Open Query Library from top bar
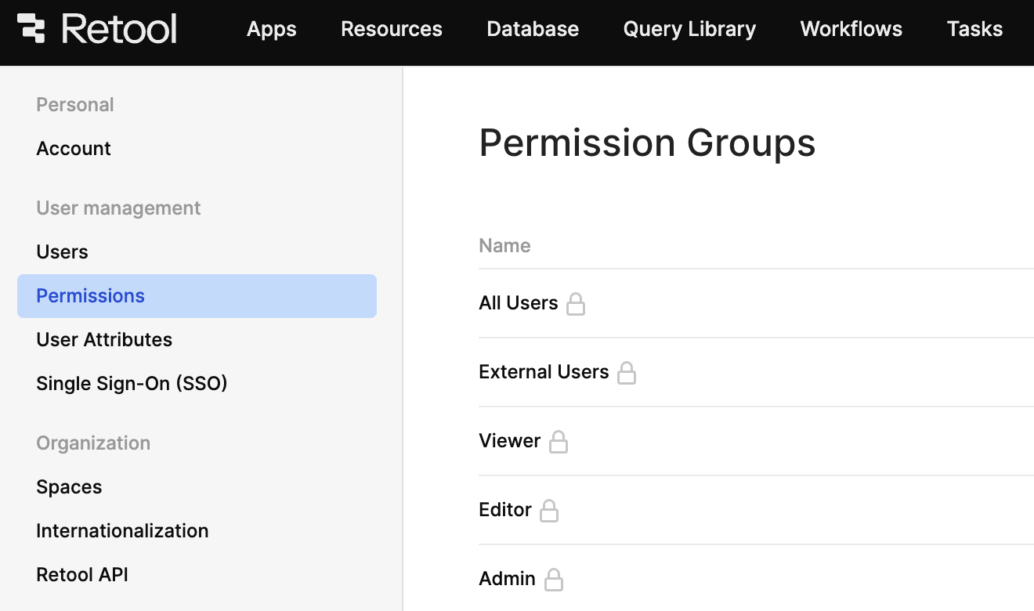The width and height of the screenshot is (1034, 611). click(x=689, y=29)
